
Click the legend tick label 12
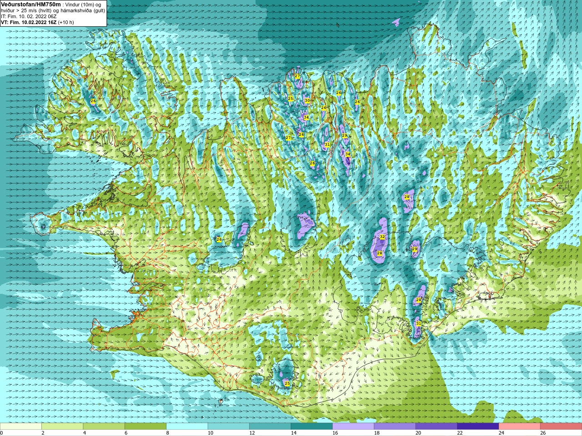point(252,433)
